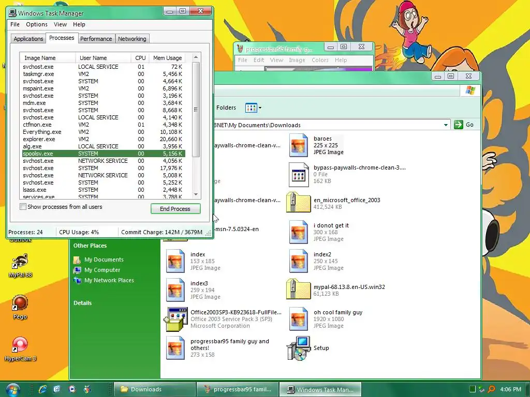Click the My Computer icon in Other Places
The image size is (530, 397).
77,270
